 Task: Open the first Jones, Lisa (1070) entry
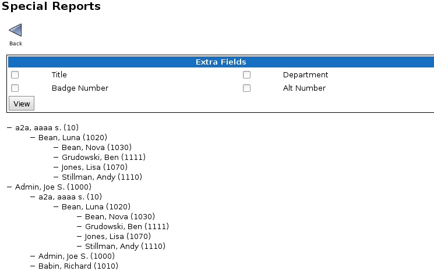click(94, 167)
